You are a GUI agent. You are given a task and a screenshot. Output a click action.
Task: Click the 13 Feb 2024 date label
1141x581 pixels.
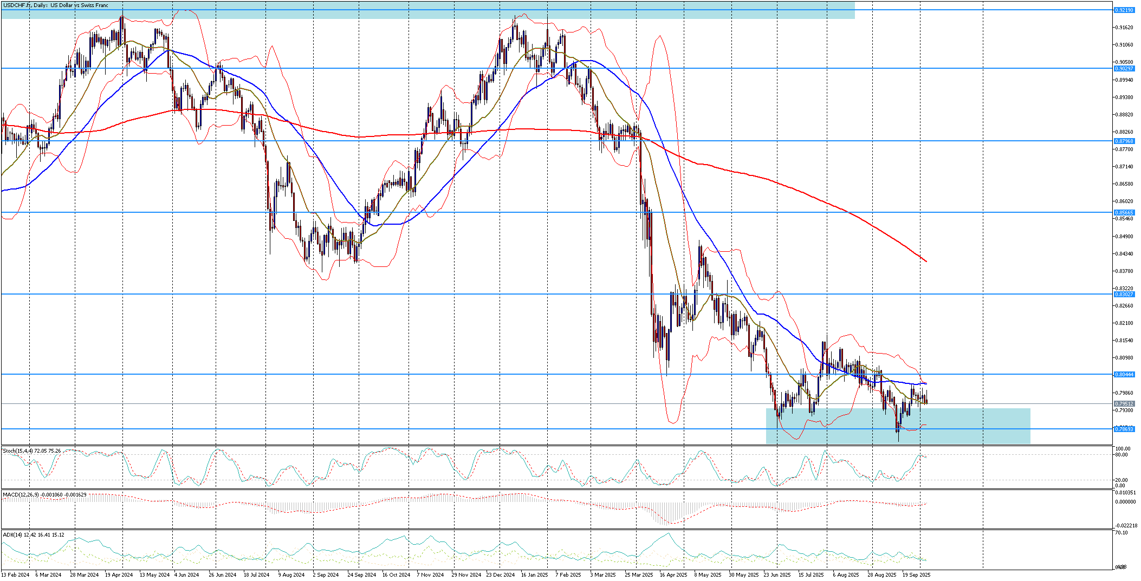pyautogui.click(x=15, y=575)
